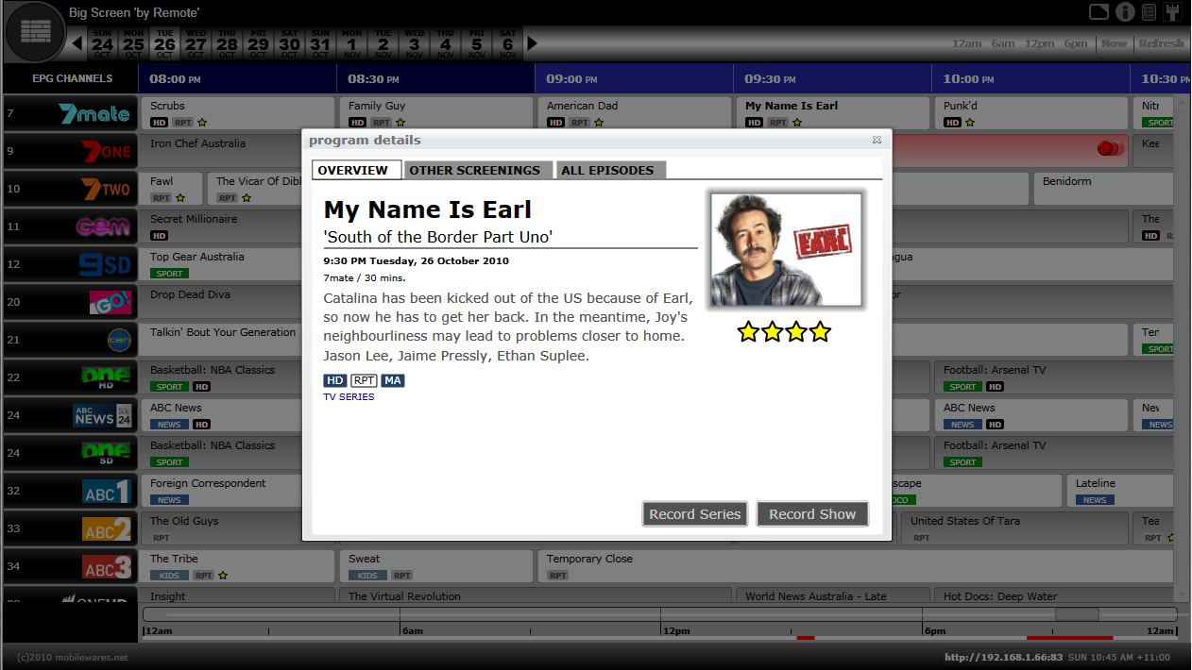This screenshot has width=1192, height=670.
Task: Open United States Of Tara program cell
Action: point(1014,528)
